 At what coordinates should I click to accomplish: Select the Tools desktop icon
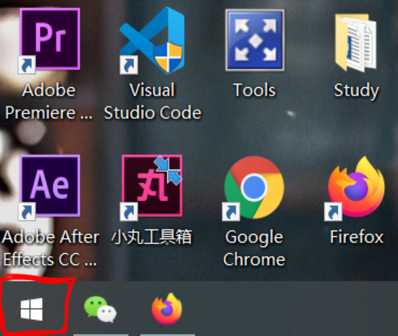pyautogui.click(x=254, y=40)
